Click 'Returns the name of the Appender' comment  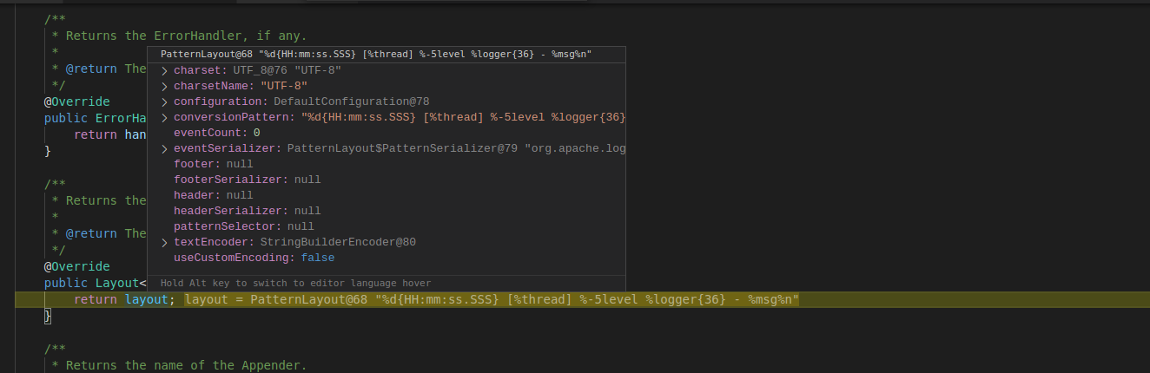pos(186,365)
